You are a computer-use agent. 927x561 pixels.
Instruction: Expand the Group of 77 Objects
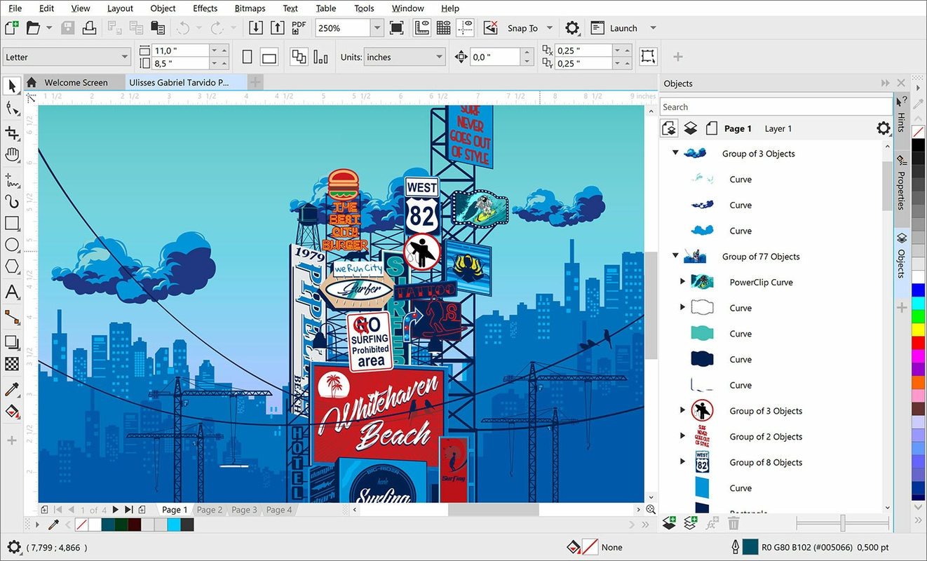click(x=675, y=256)
